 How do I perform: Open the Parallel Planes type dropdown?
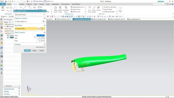click(30, 14)
